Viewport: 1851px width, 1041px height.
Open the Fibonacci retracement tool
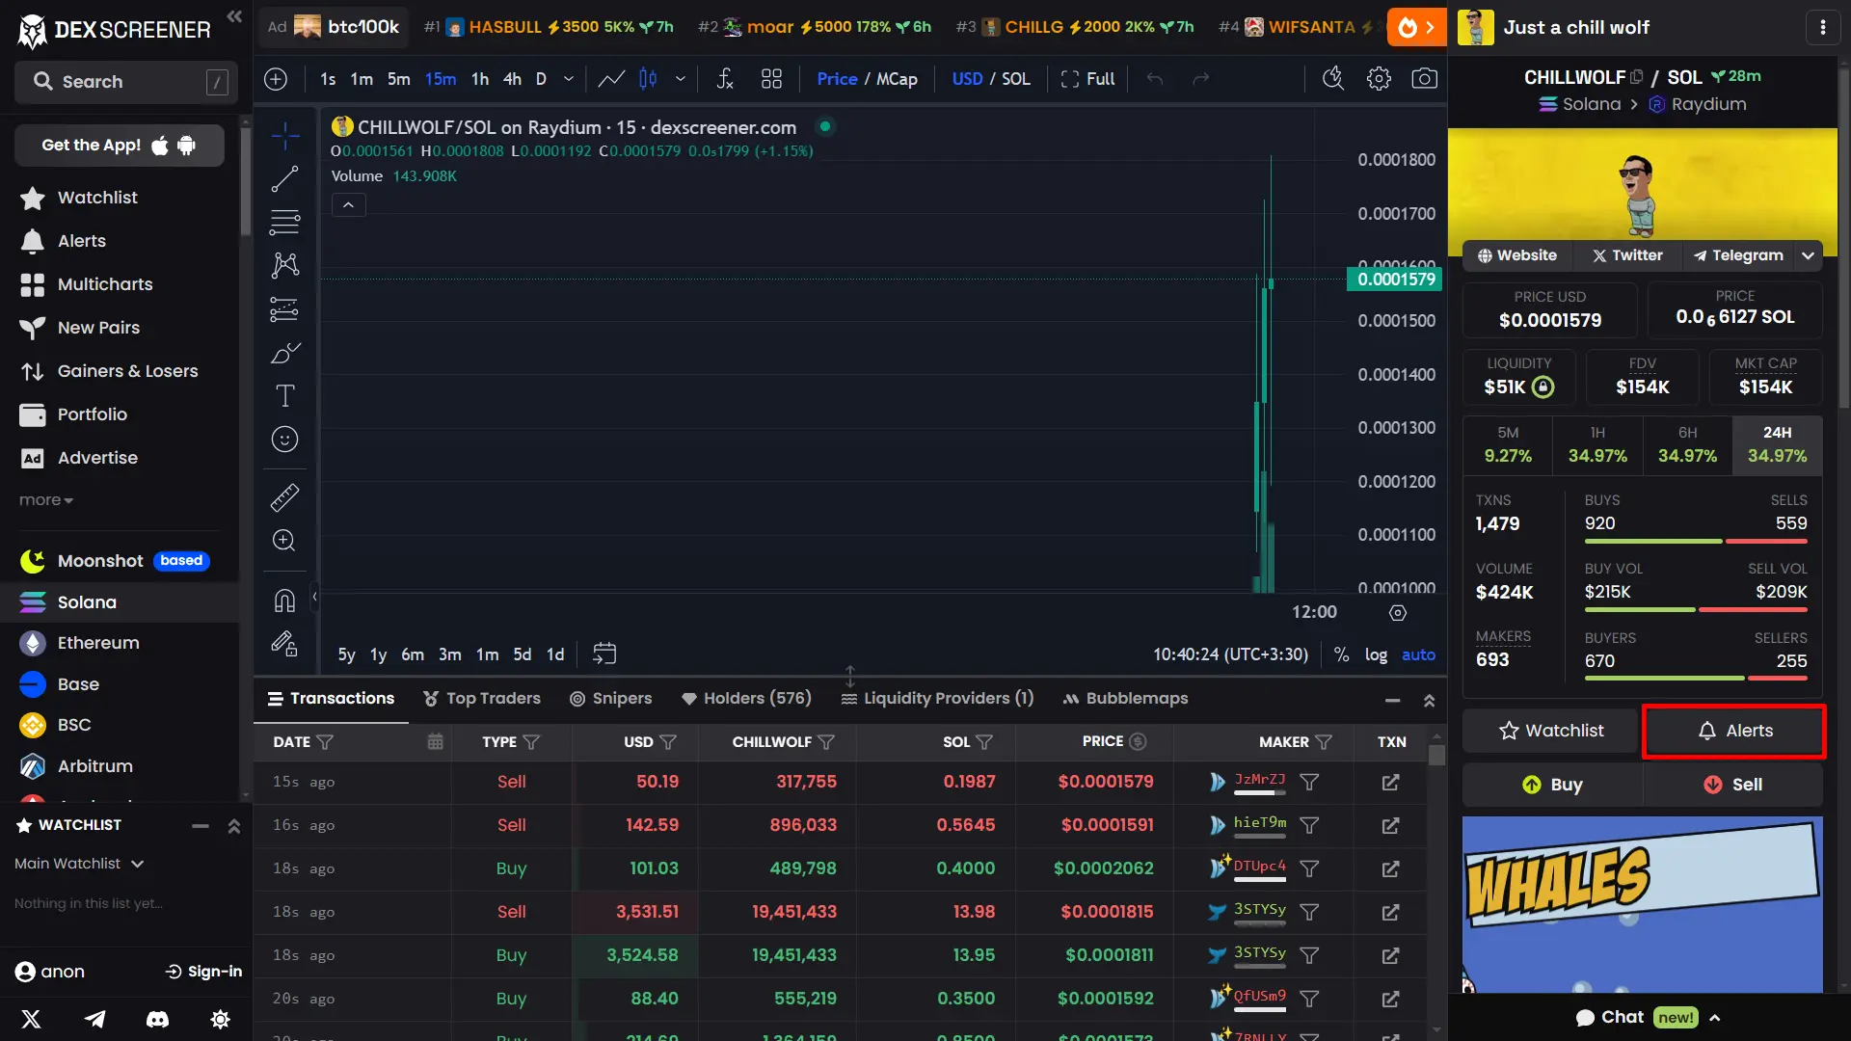(284, 223)
